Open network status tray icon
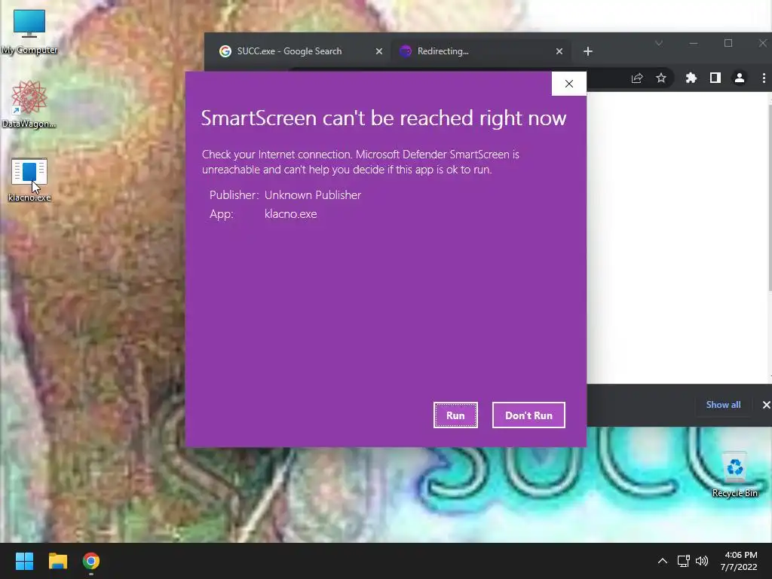 (683, 561)
